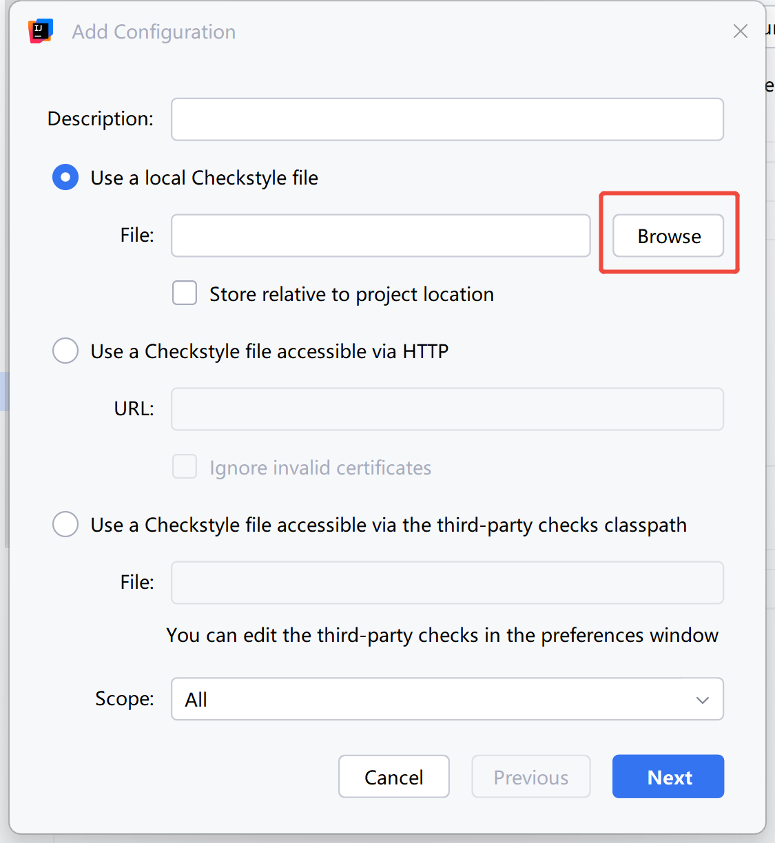Viewport: 775px width, 843px height.
Task: Click the third-party checks preferences hint text
Action: (x=442, y=635)
